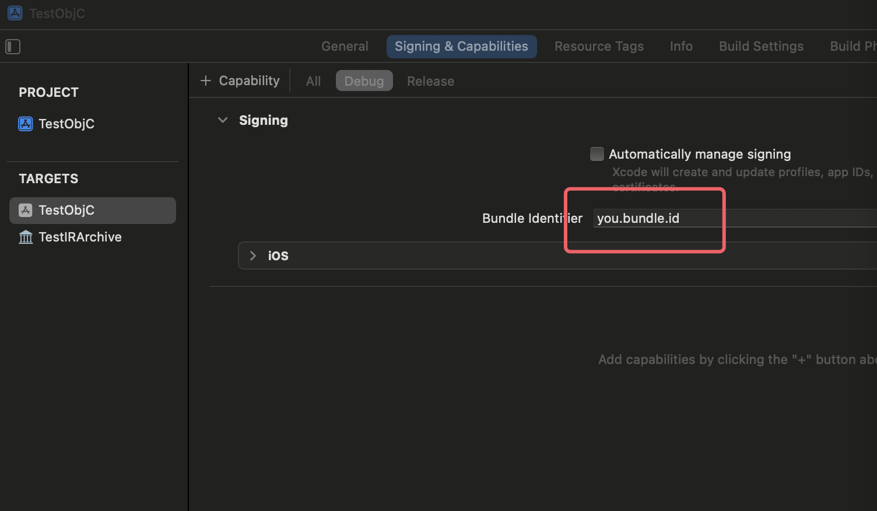The image size is (877, 511).
Task: Select the Release configuration filter
Action: point(430,81)
